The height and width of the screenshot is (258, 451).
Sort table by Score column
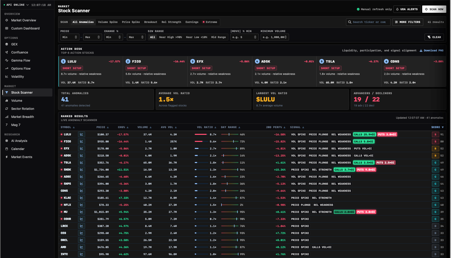click(437, 127)
